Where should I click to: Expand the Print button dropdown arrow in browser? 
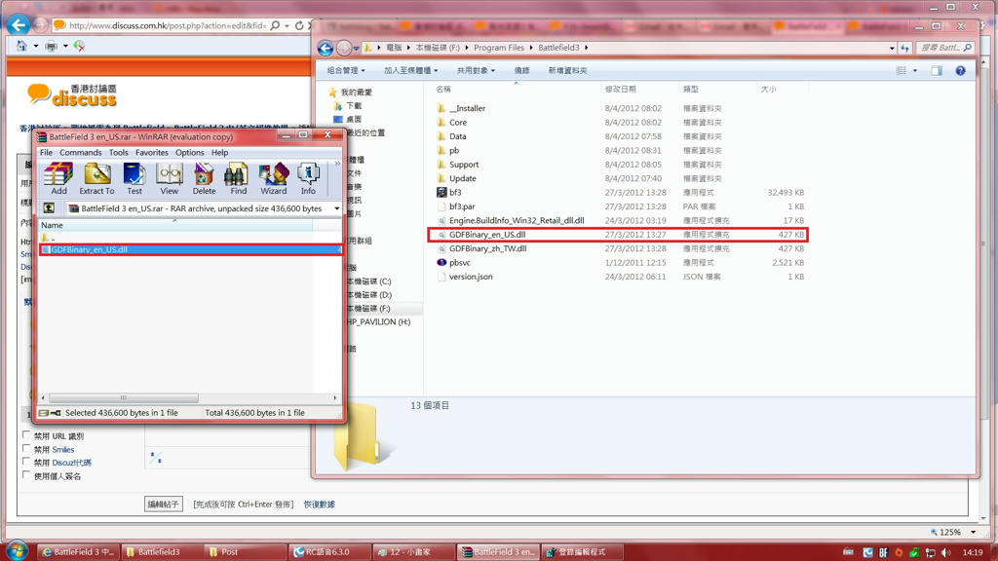65,46
